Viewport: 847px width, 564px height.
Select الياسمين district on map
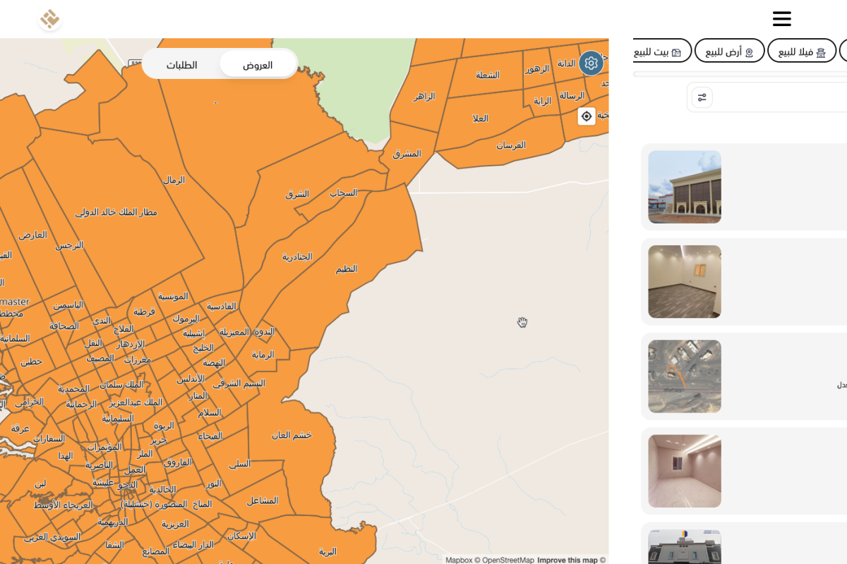coord(68,305)
